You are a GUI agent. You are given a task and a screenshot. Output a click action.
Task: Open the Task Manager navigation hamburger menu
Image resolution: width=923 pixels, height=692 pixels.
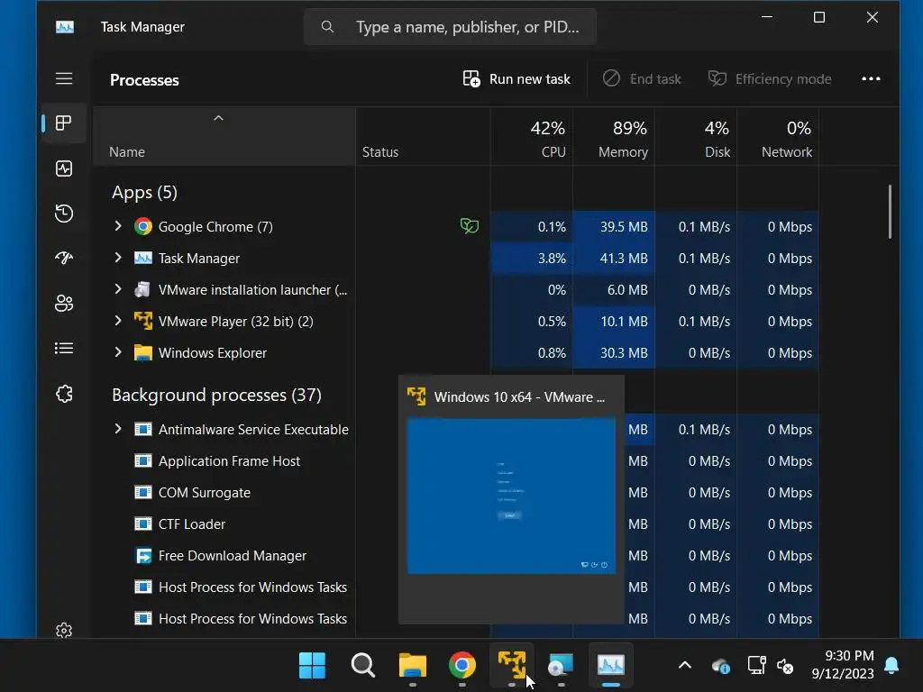tap(64, 78)
